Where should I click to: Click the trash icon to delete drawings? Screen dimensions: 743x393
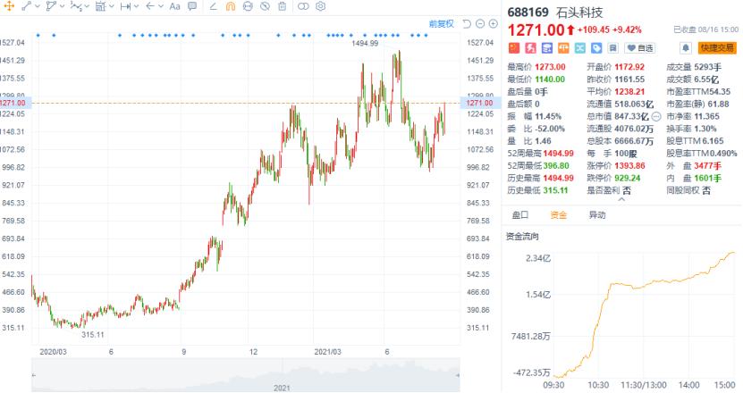coord(282,6)
